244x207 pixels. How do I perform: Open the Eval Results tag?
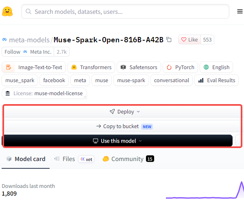coord(216,80)
